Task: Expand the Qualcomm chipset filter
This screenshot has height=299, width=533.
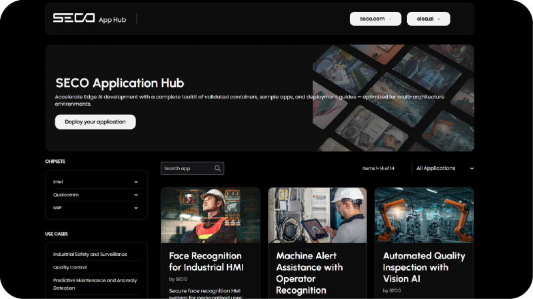Action: [96, 195]
